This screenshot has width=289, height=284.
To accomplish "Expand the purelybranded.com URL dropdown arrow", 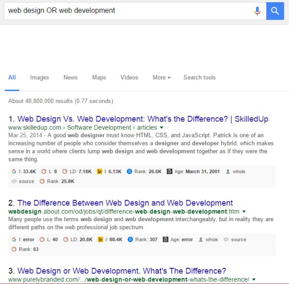I will tap(254, 279).
